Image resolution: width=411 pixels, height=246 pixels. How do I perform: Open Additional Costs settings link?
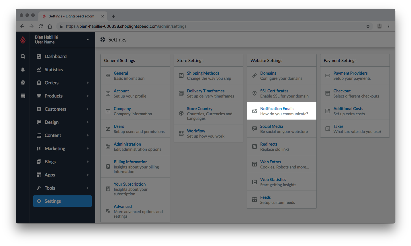(x=348, y=109)
